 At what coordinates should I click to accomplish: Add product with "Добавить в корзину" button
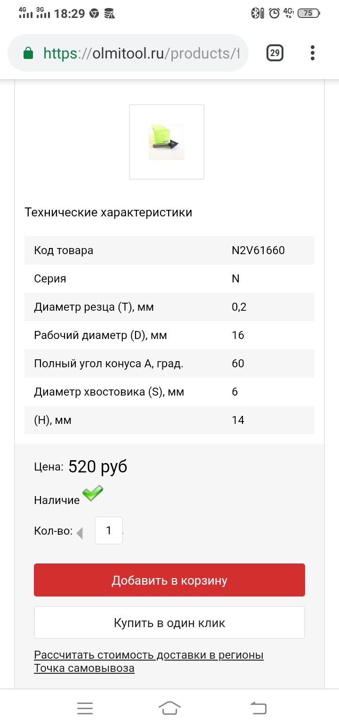point(169,580)
